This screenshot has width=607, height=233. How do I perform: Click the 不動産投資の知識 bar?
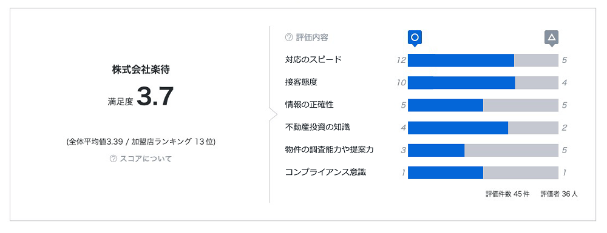pyautogui.click(x=483, y=128)
